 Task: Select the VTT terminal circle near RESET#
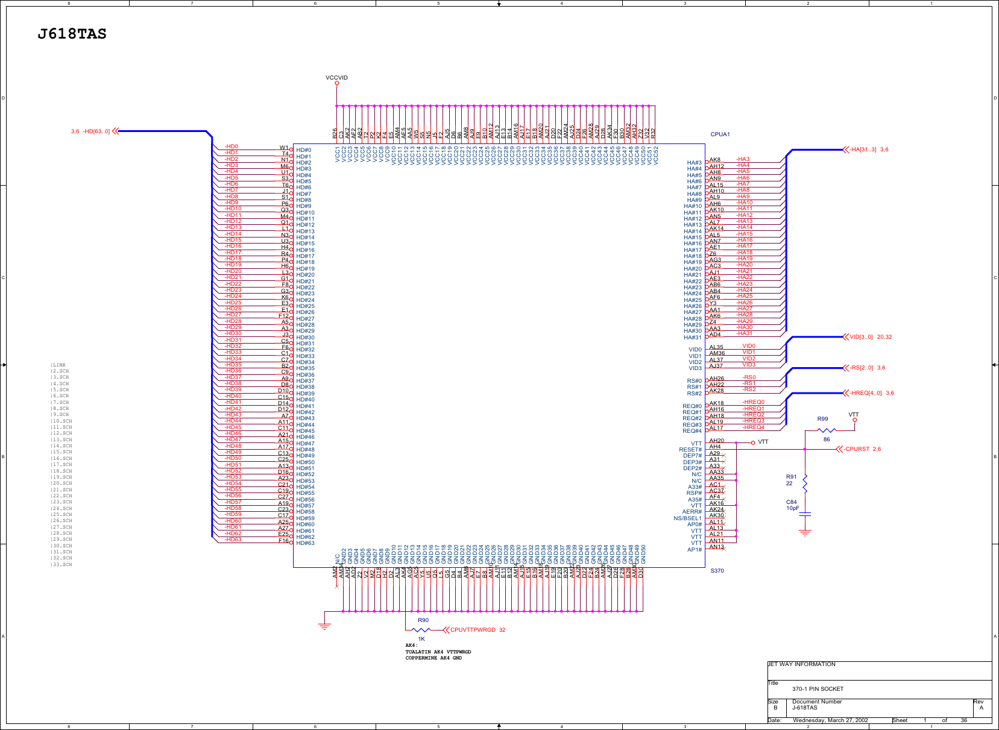coord(754,442)
